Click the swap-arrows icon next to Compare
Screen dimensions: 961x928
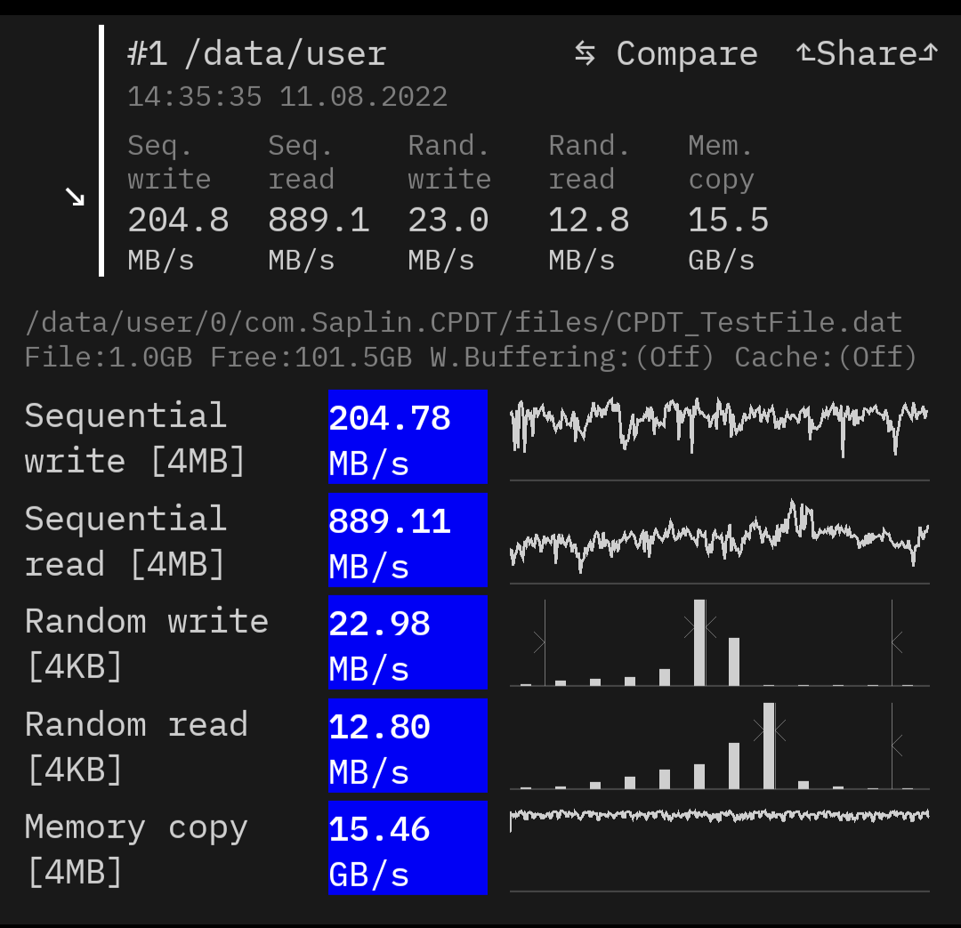click(585, 53)
